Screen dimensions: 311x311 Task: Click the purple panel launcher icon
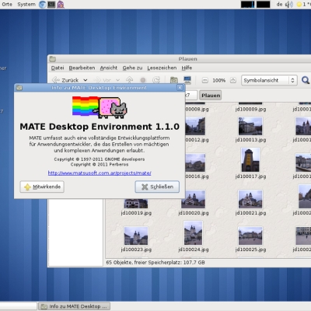pyautogui.click(x=61, y=5)
